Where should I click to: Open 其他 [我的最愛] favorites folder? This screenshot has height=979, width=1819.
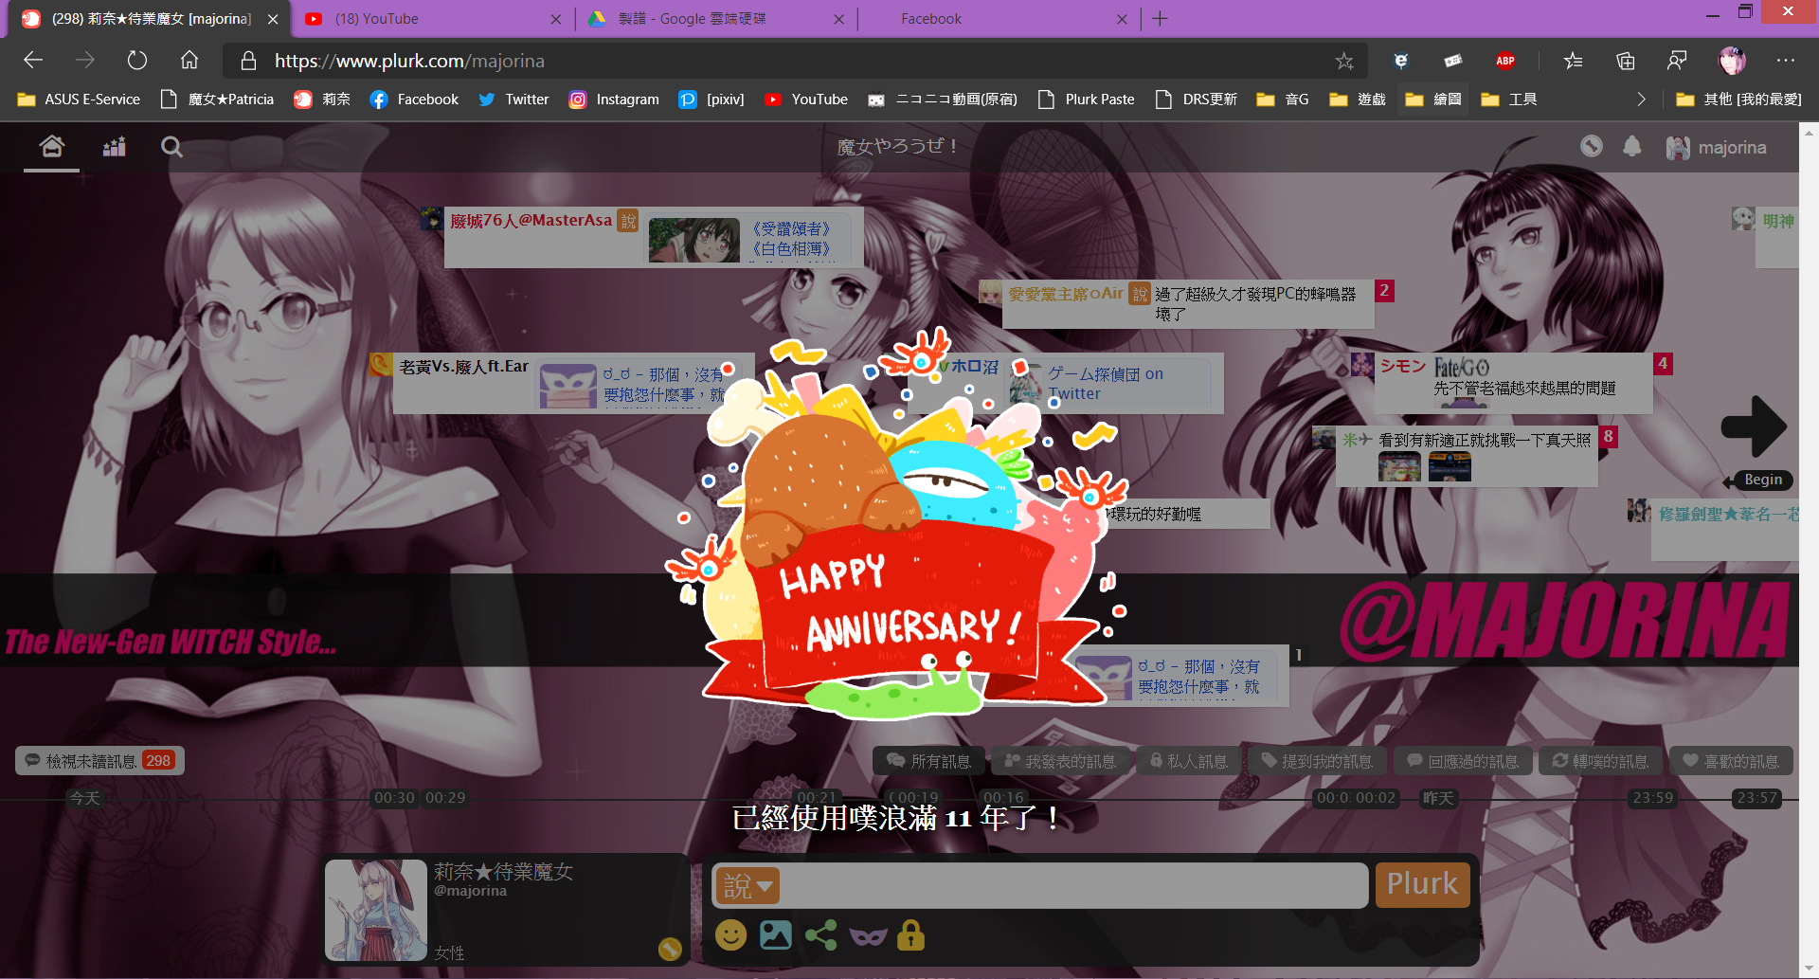click(x=1738, y=100)
